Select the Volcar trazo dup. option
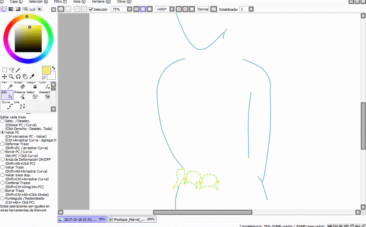Image resolution: width=366 pixels, height=227 pixels. (3, 175)
